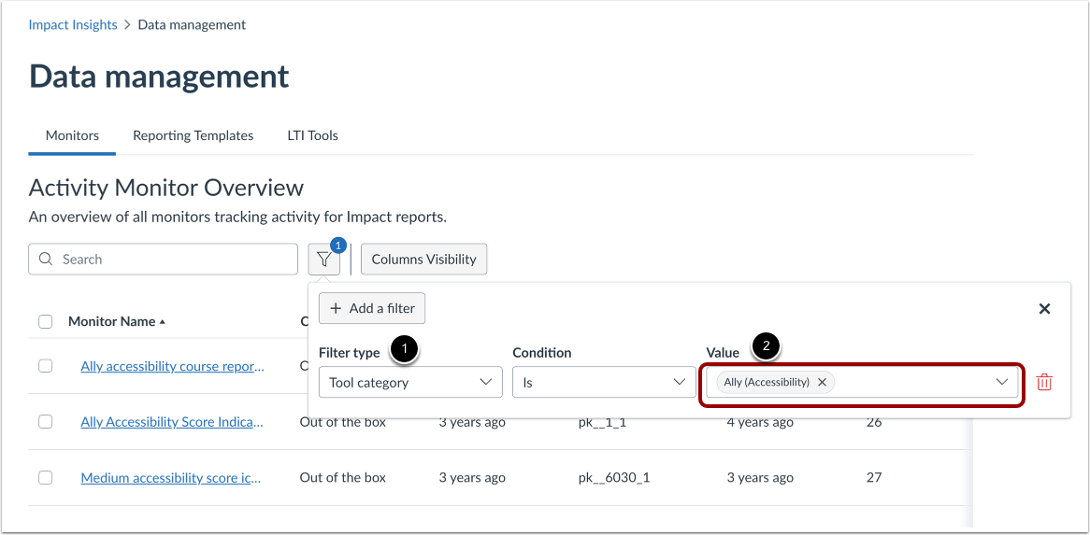Switch to the LTI Tools tab
The height and width of the screenshot is (535, 1090).
tap(313, 135)
